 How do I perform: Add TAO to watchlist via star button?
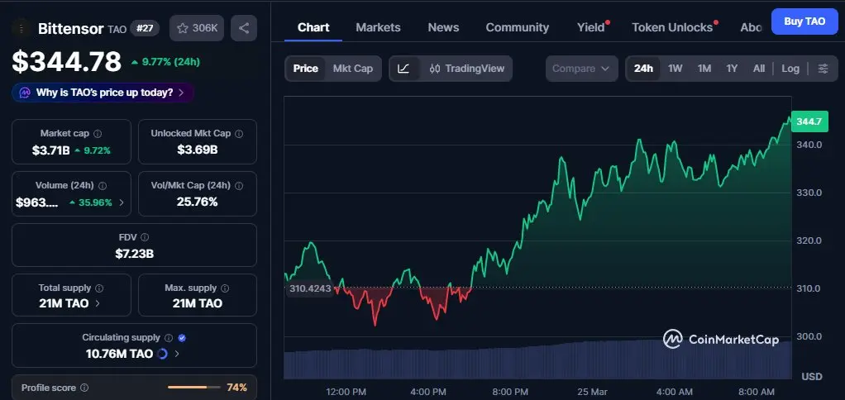click(x=197, y=28)
